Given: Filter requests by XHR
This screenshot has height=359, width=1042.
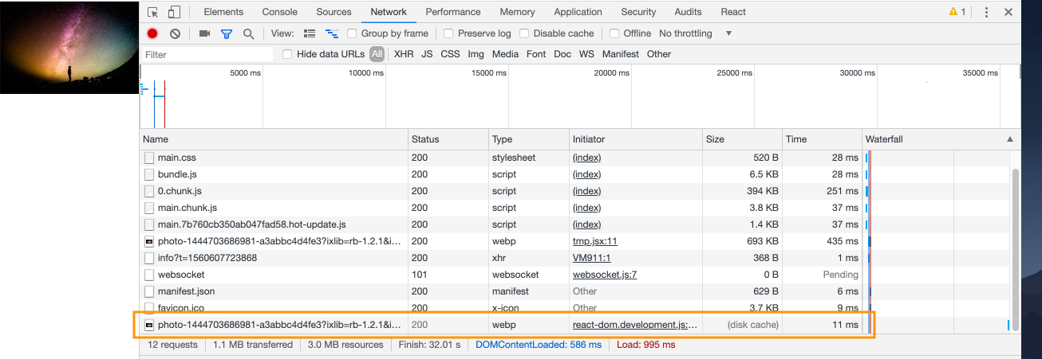Looking at the screenshot, I should [x=404, y=54].
